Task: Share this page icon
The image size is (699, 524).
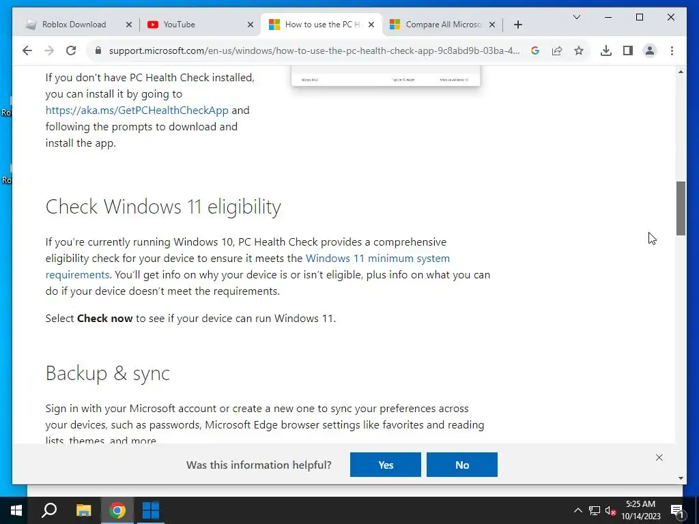Action: (x=557, y=50)
